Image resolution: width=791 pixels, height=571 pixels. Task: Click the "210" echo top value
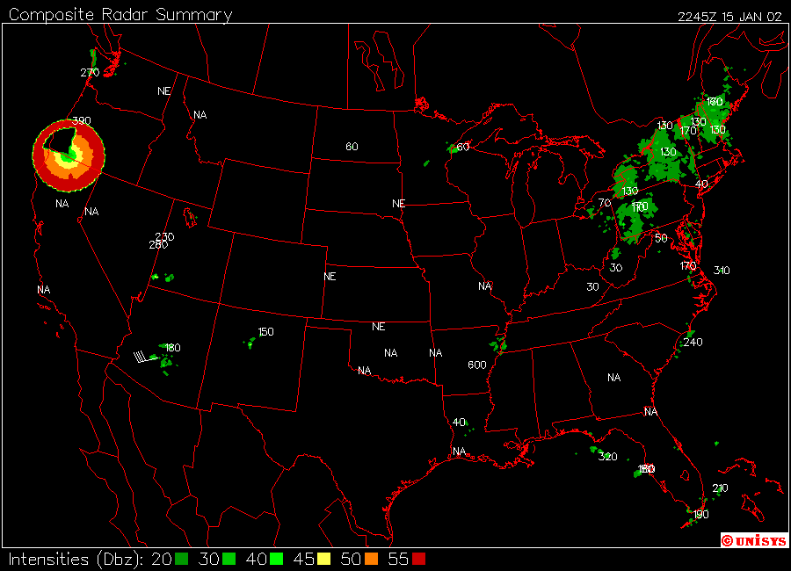[x=720, y=488]
